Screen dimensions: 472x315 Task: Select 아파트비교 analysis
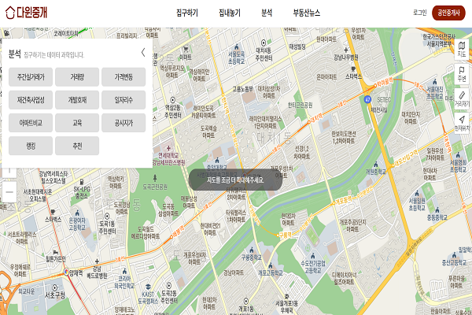click(31, 123)
